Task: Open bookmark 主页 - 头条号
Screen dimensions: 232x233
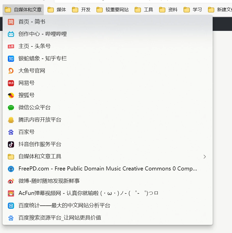Action: (107, 46)
